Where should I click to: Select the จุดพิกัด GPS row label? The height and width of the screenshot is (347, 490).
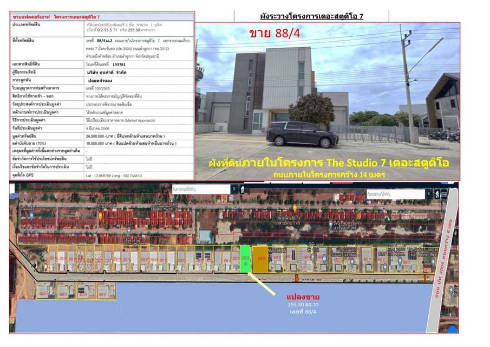point(23,175)
